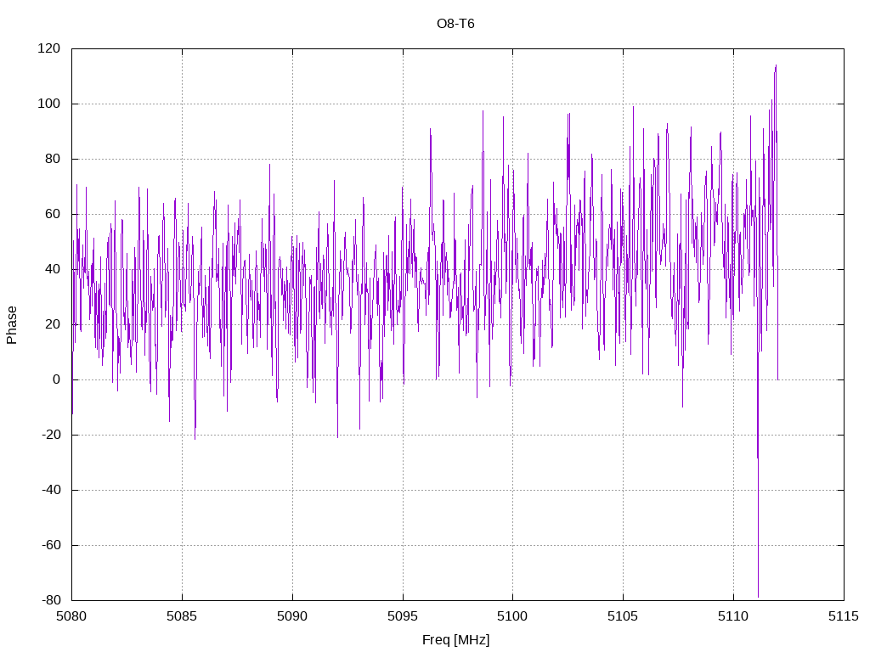Click the x-axis tick label 5090
This screenshot has height=652, width=870.
pyautogui.click(x=292, y=616)
